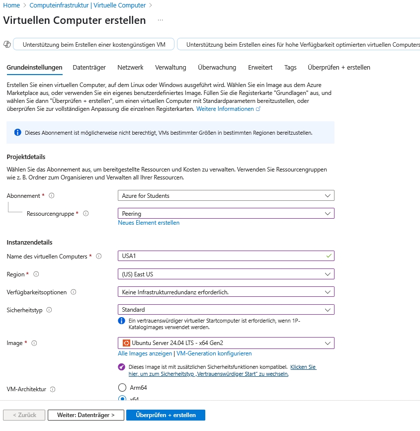This screenshot has width=420, height=431.
Task: Open the three-dots menu beside the page title
Action: pos(160,20)
